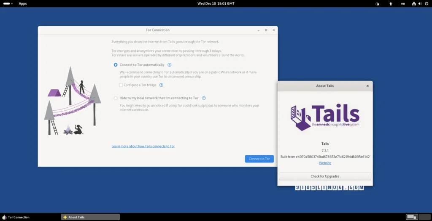The image size is (432, 221).
Task: Click the Check for Upgrades button
Action: pos(325,176)
